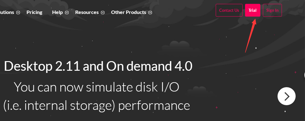
Task: Select the Resources menu label
Action: pos(87,12)
